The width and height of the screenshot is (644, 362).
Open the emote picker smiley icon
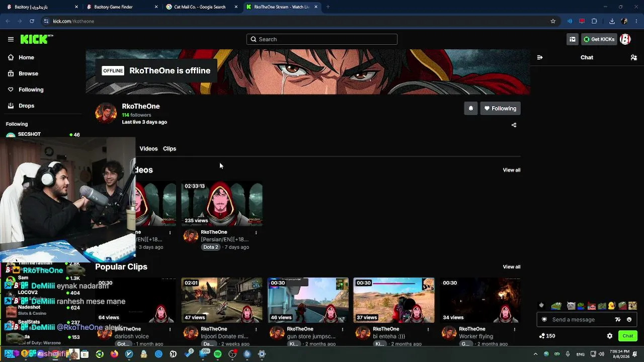click(x=629, y=320)
